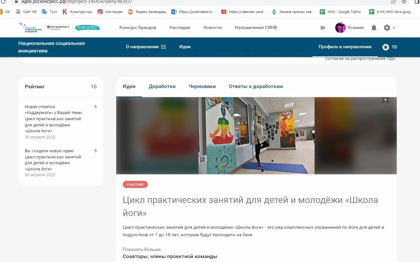Expand the О направлении menu
The width and height of the screenshot is (420, 262).
click(146, 47)
